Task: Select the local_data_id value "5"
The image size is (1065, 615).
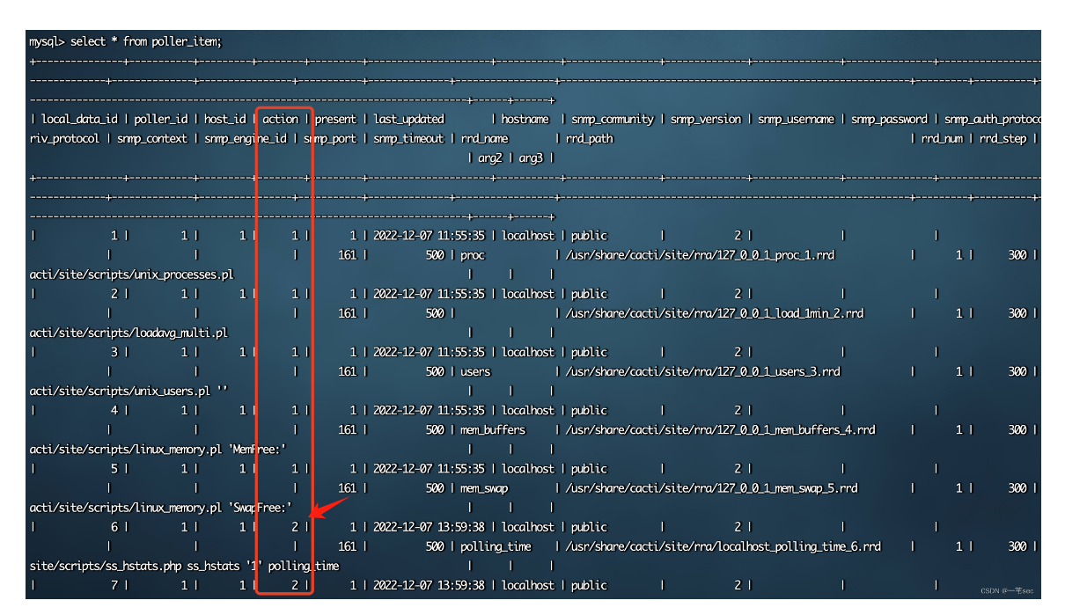Action: [x=114, y=468]
